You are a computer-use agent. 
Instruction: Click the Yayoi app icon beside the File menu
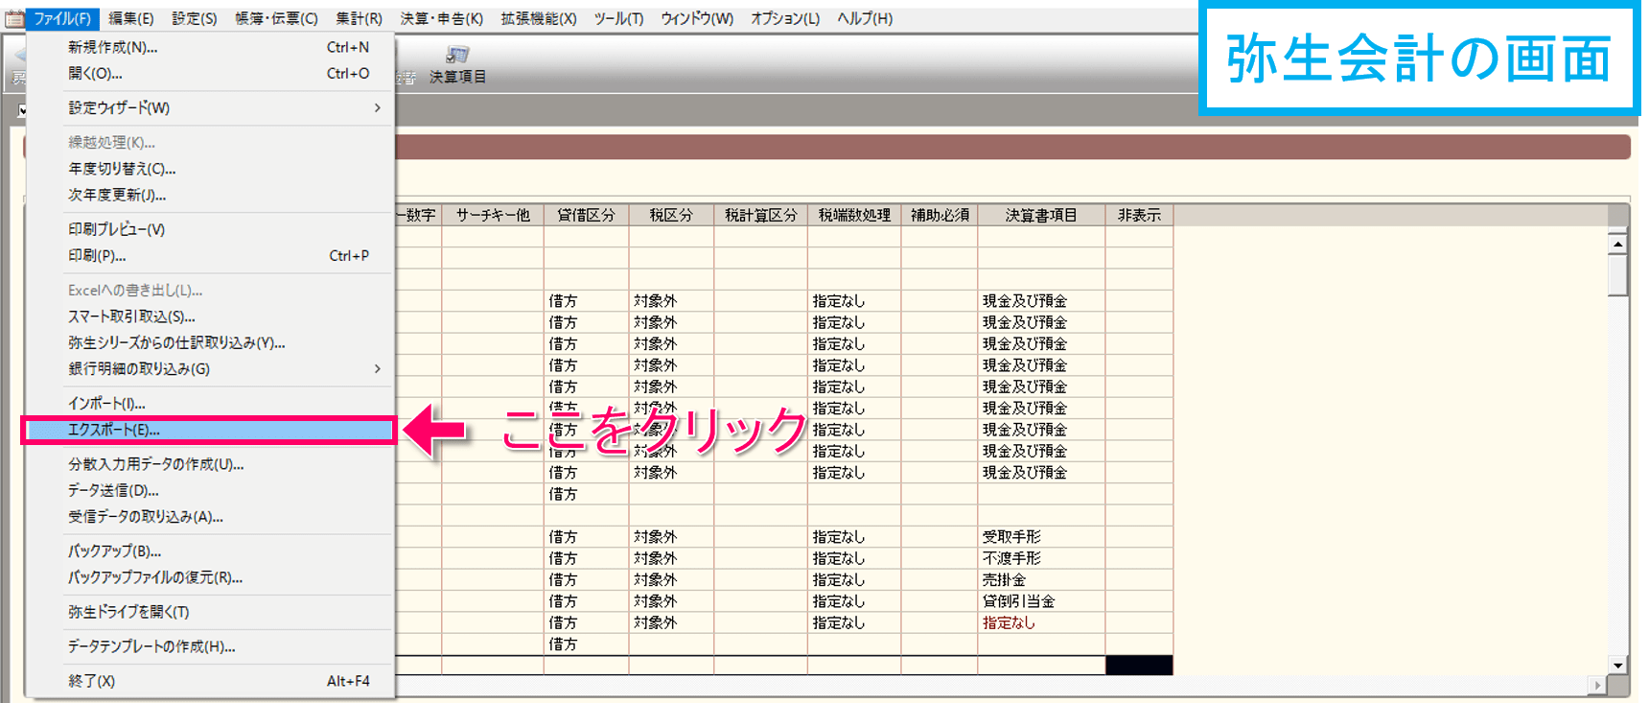pos(14,18)
